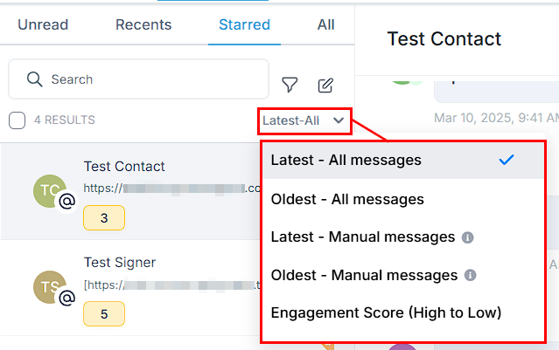
Task: Click inside the Search input field
Action: point(138,79)
